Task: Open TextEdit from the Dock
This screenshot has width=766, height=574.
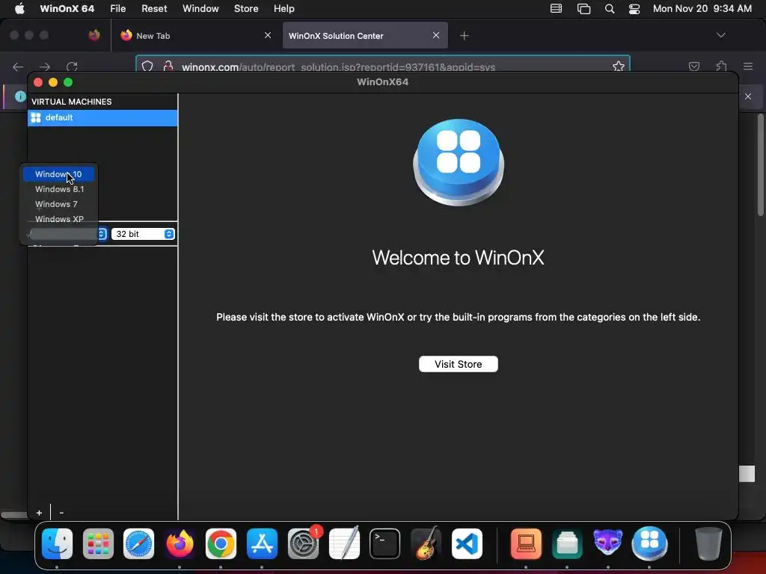Action: [x=344, y=544]
